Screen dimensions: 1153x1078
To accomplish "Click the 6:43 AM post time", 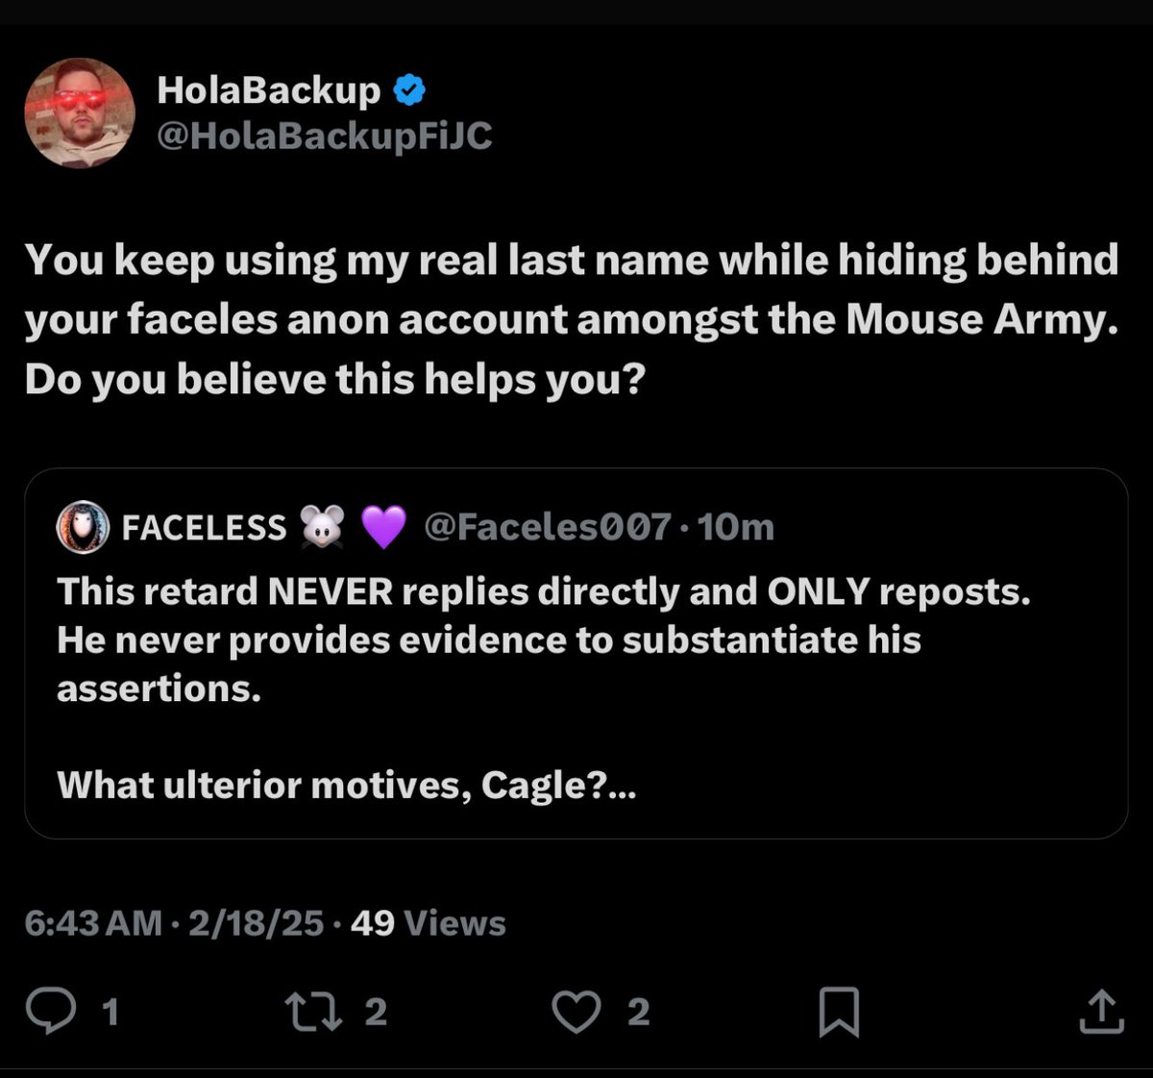I will [x=93, y=923].
